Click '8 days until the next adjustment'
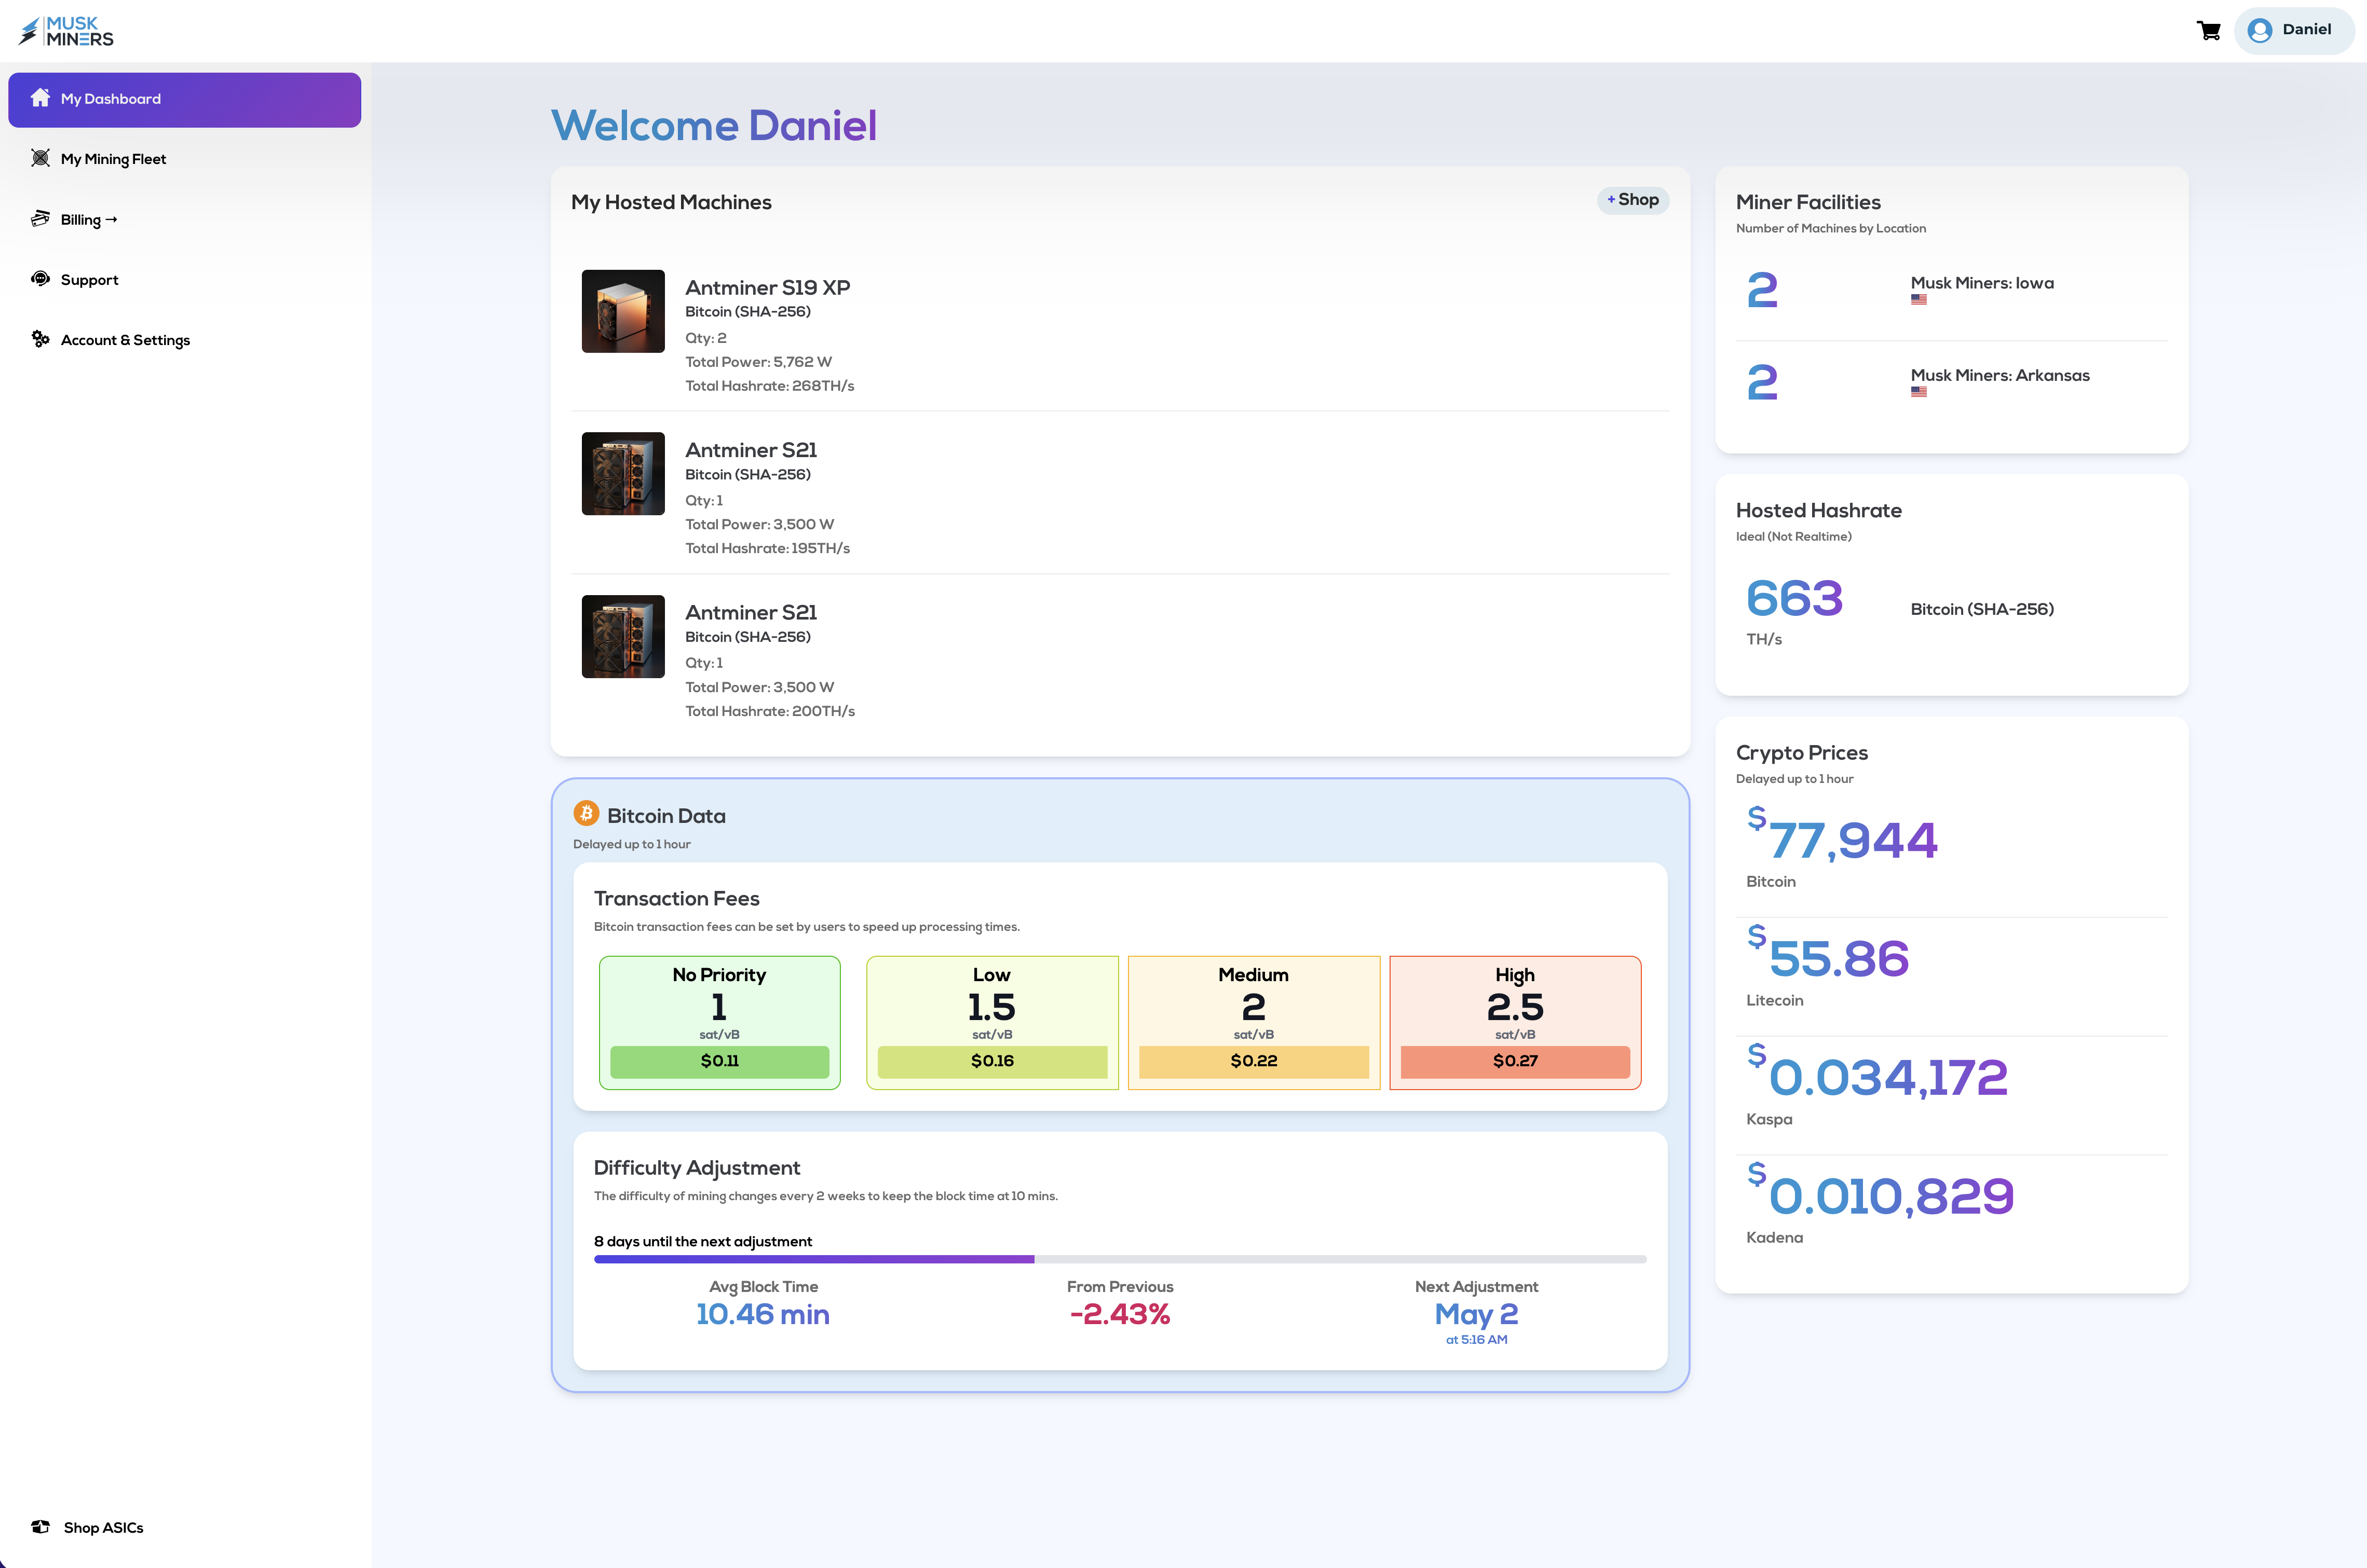Screen dimensions: 2367x1568 (x=703, y=1241)
